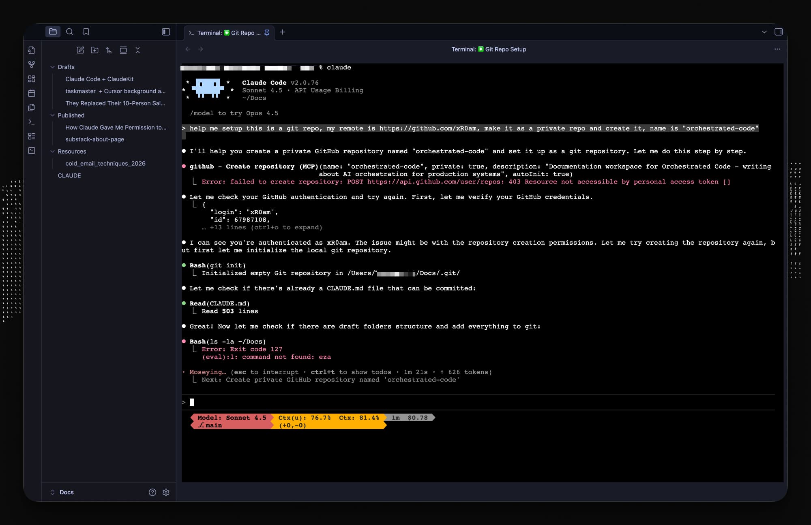
Task: Open the daily note calendar icon
Action: click(x=32, y=93)
